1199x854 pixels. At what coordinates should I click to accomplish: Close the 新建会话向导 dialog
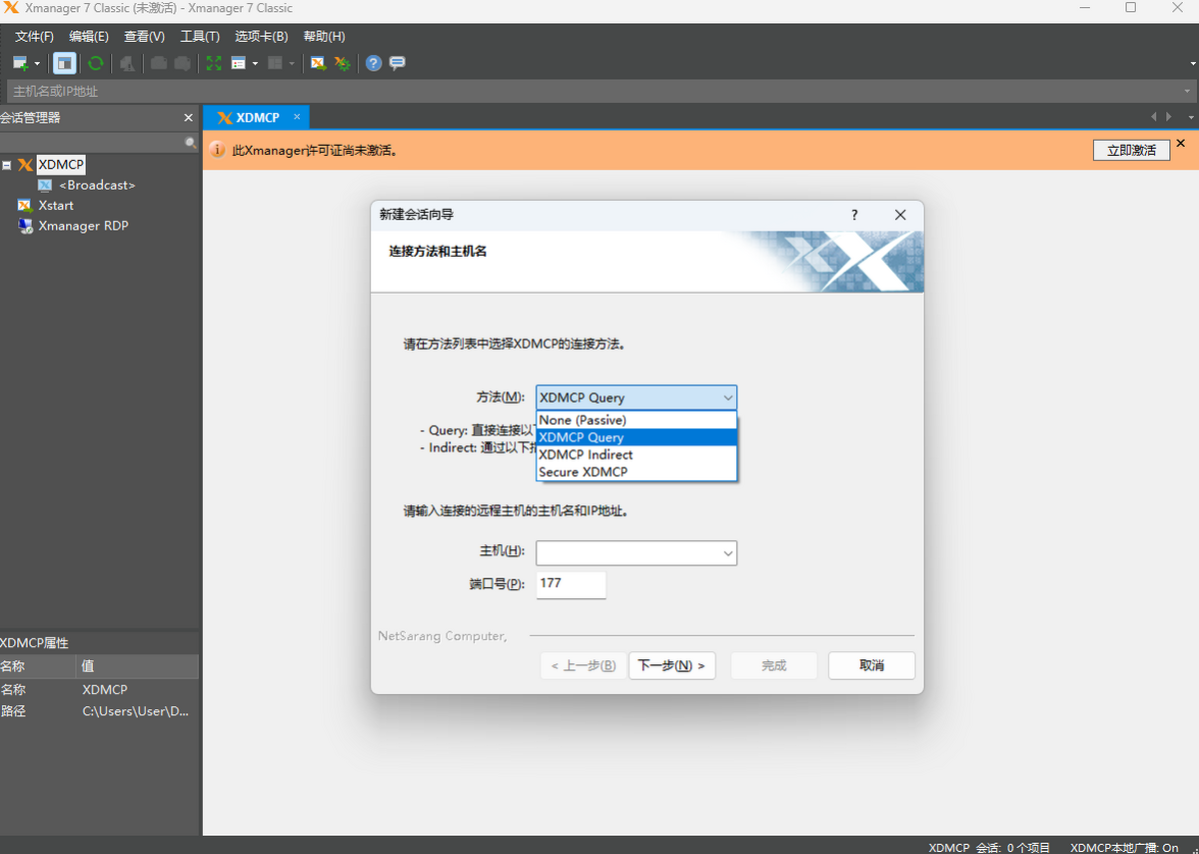(x=900, y=215)
